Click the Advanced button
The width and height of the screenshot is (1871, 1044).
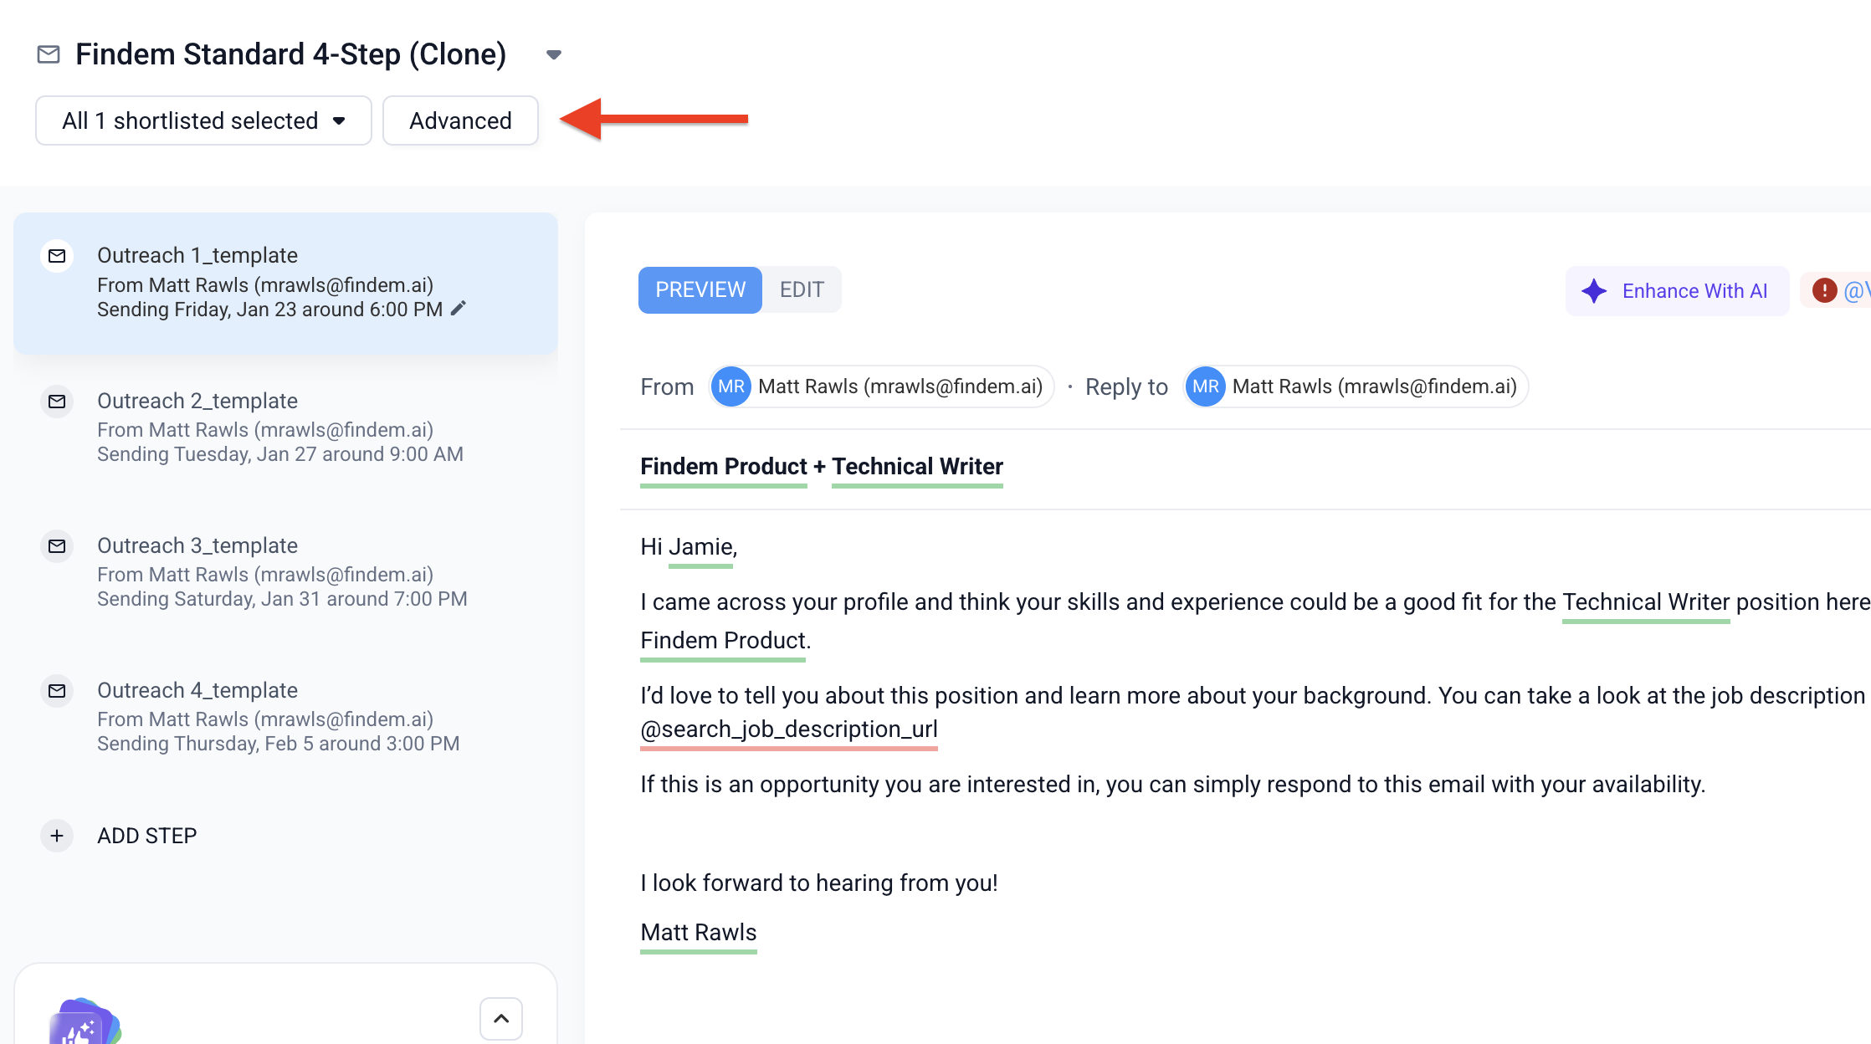460,120
